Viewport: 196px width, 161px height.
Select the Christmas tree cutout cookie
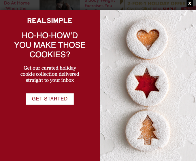148,130
